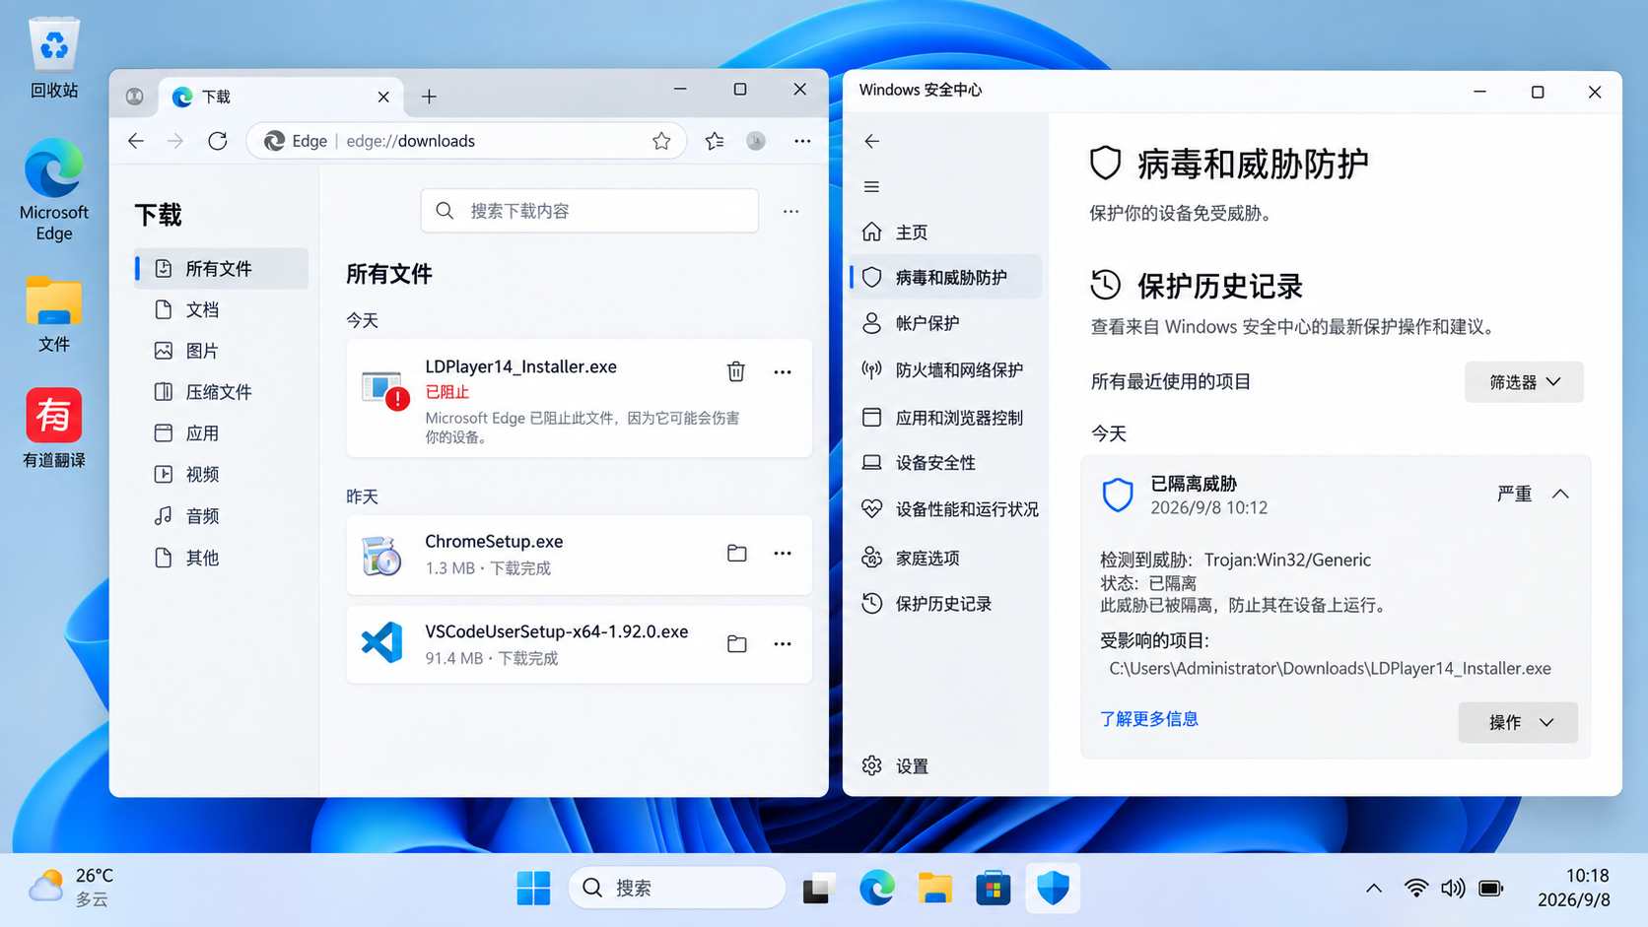Show ChromeSetup.exe in folder
Viewport: 1648px width, 927px height.
pos(736,553)
